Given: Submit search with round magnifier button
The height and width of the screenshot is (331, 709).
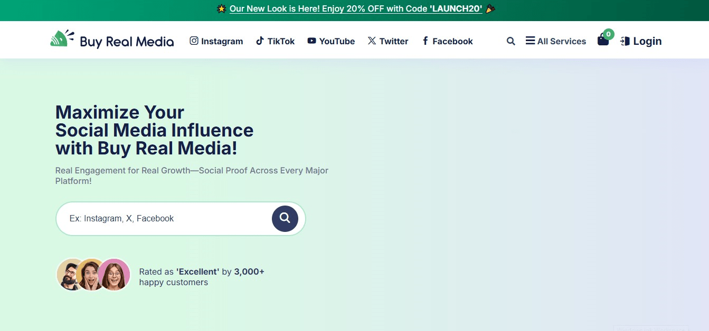Looking at the screenshot, I should [285, 218].
